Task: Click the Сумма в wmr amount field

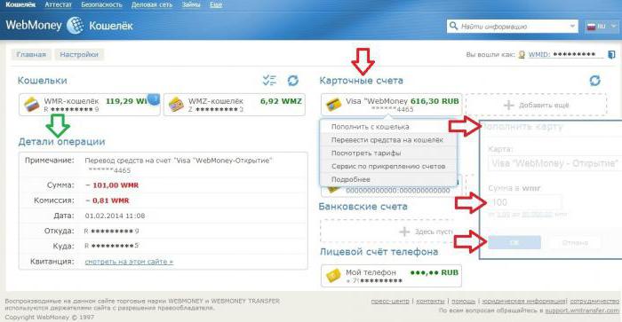Action: [524, 202]
